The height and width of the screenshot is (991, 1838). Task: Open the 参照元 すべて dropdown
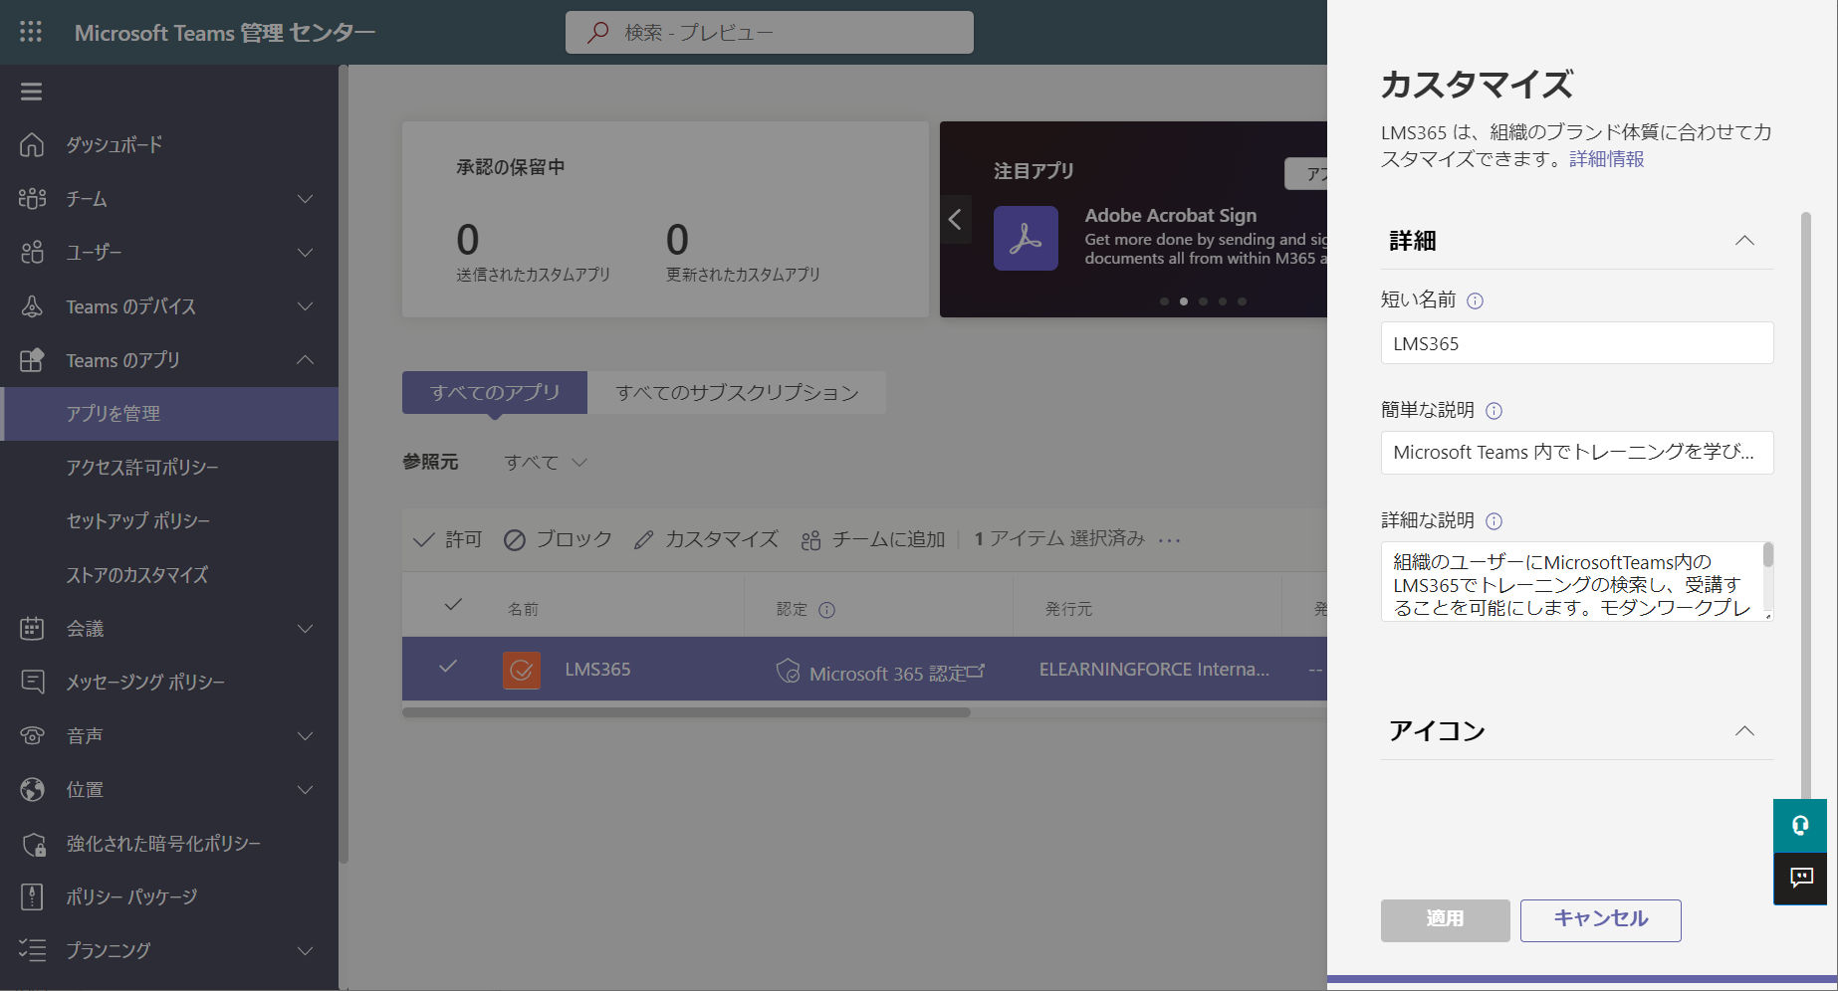pos(546,462)
